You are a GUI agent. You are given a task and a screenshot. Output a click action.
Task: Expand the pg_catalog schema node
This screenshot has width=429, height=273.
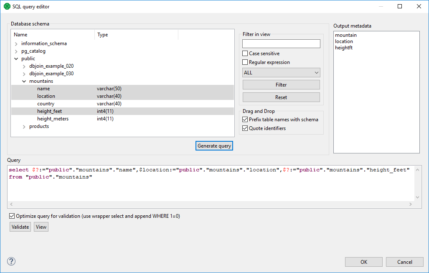16,51
